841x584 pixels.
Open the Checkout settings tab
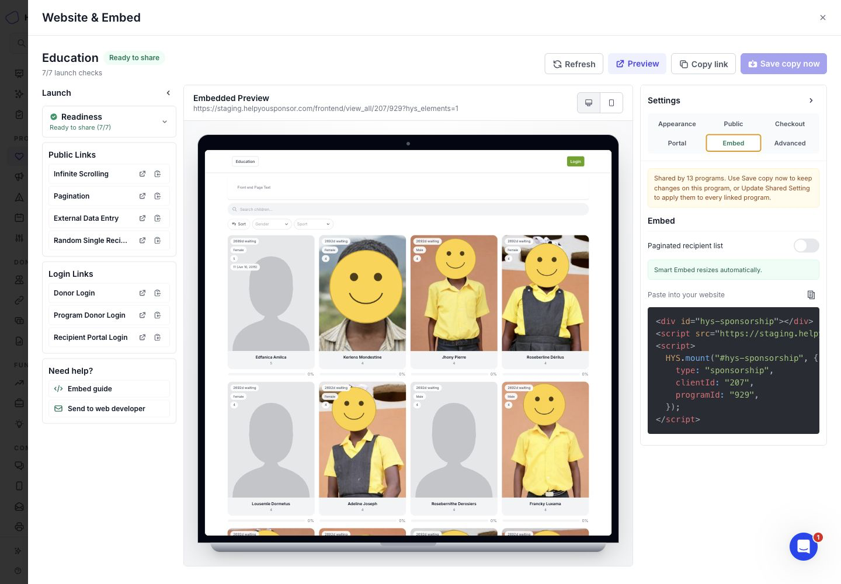coord(790,124)
